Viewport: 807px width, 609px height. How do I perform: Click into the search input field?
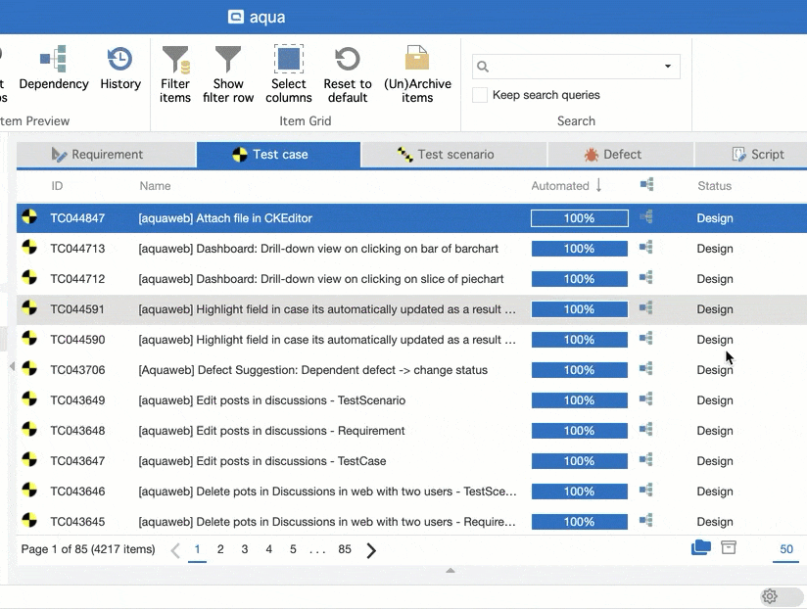(x=568, y=67)
